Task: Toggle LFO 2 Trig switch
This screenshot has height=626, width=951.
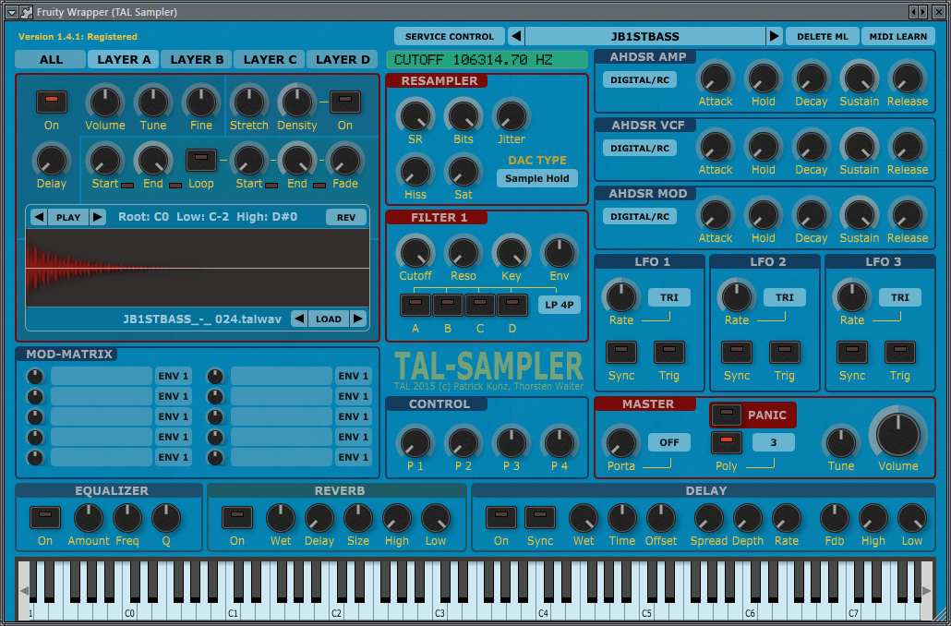Action: 784,352
